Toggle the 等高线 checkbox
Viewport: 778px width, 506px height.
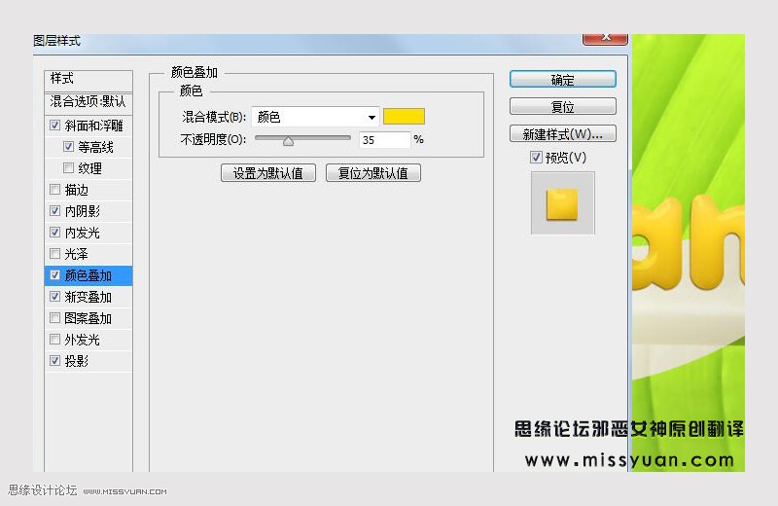(x=68, y=147)
